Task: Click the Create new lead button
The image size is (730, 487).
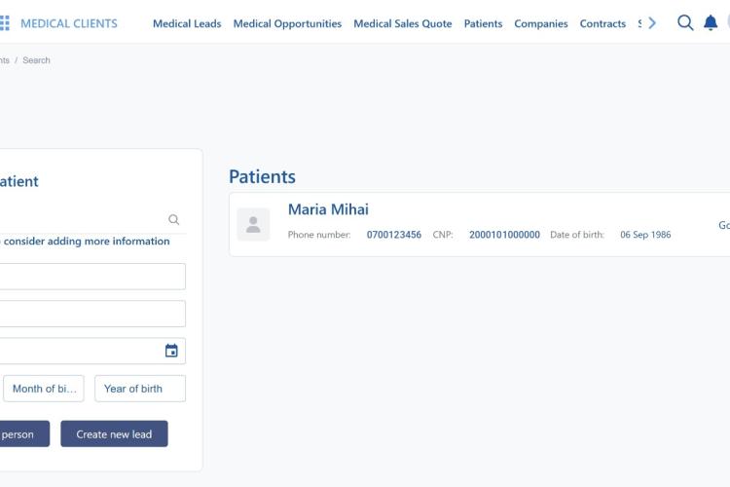Action: click(x=114, y=433)
